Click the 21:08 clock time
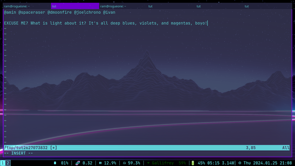 tap(286, 163)
